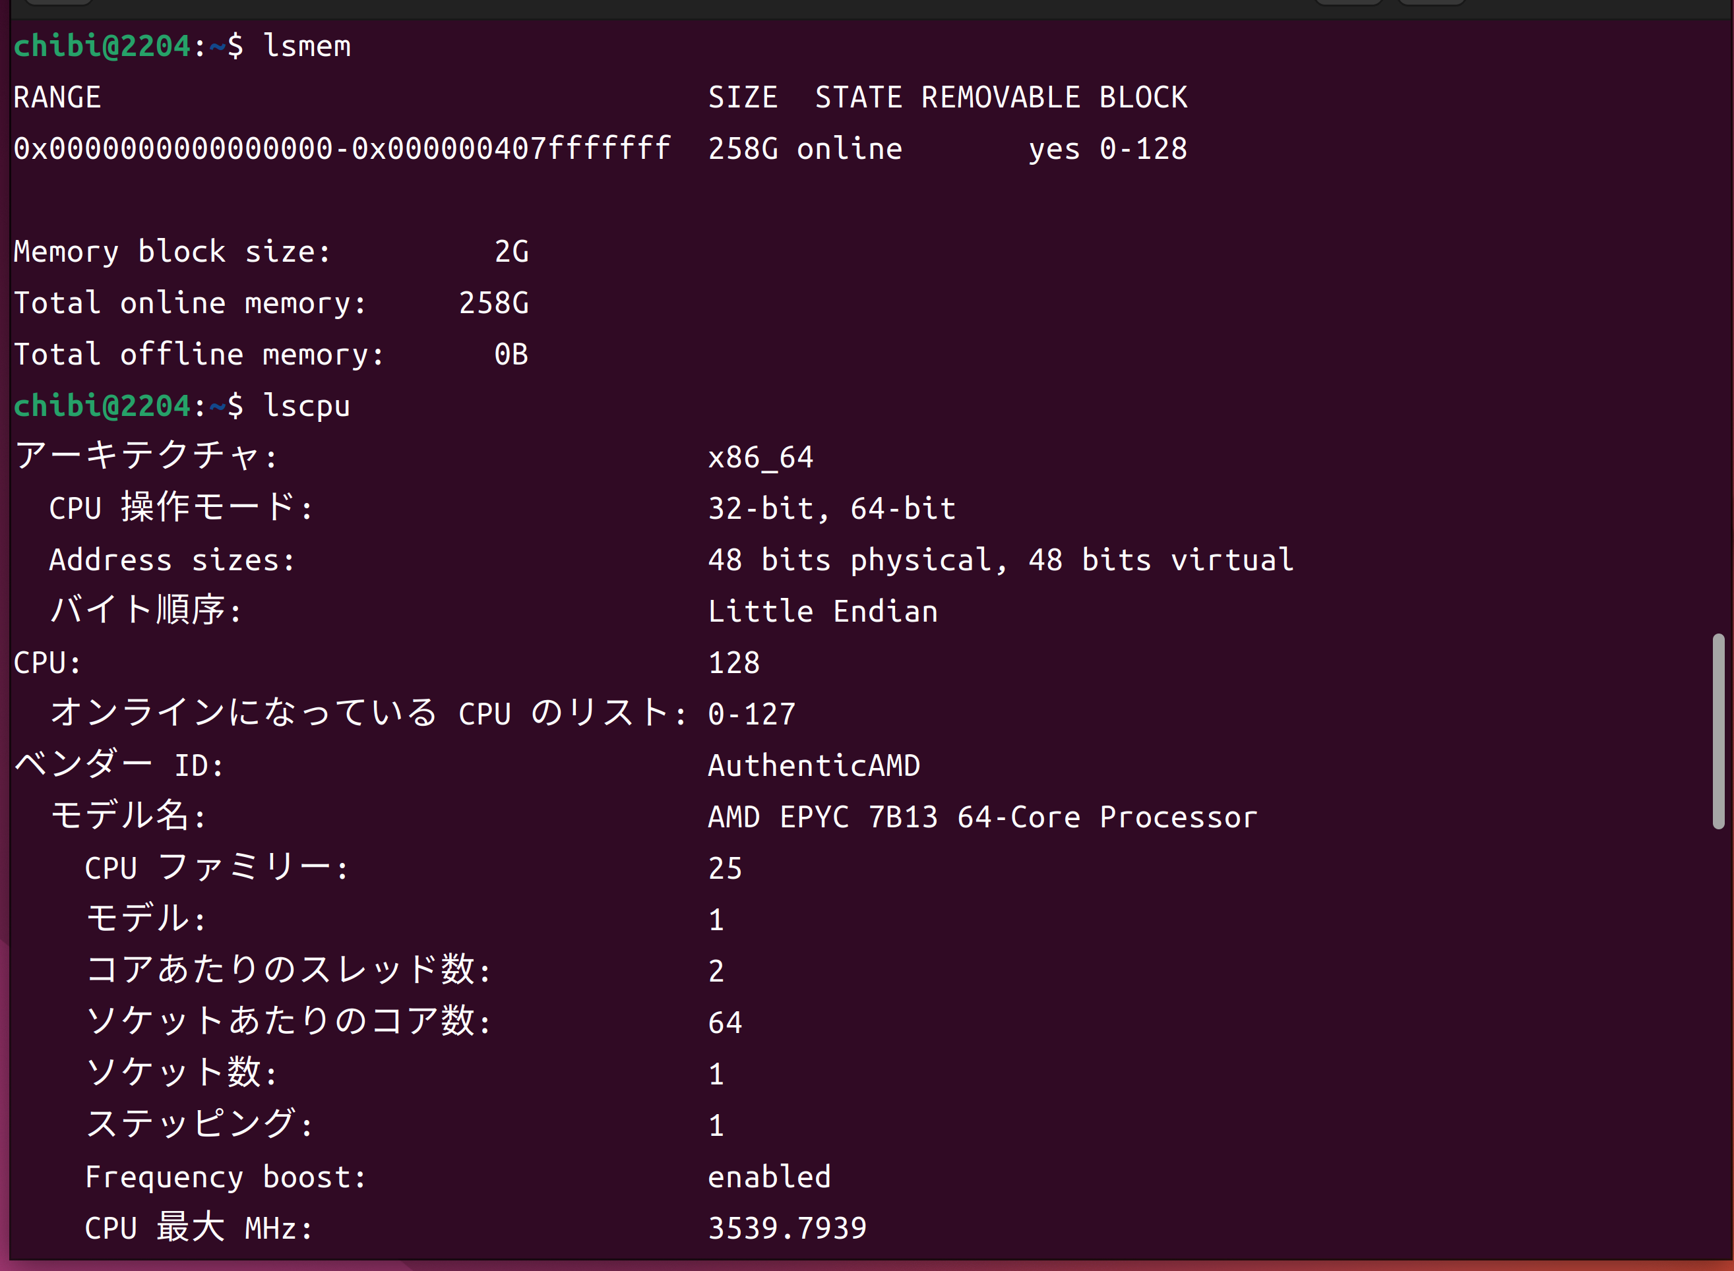
Task: Click the Address sizes label
Action: 171,560
